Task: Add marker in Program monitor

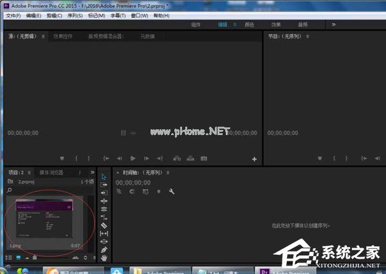Action: point(320,158)
